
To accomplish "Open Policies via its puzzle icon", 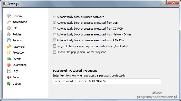I will [9, 34].
